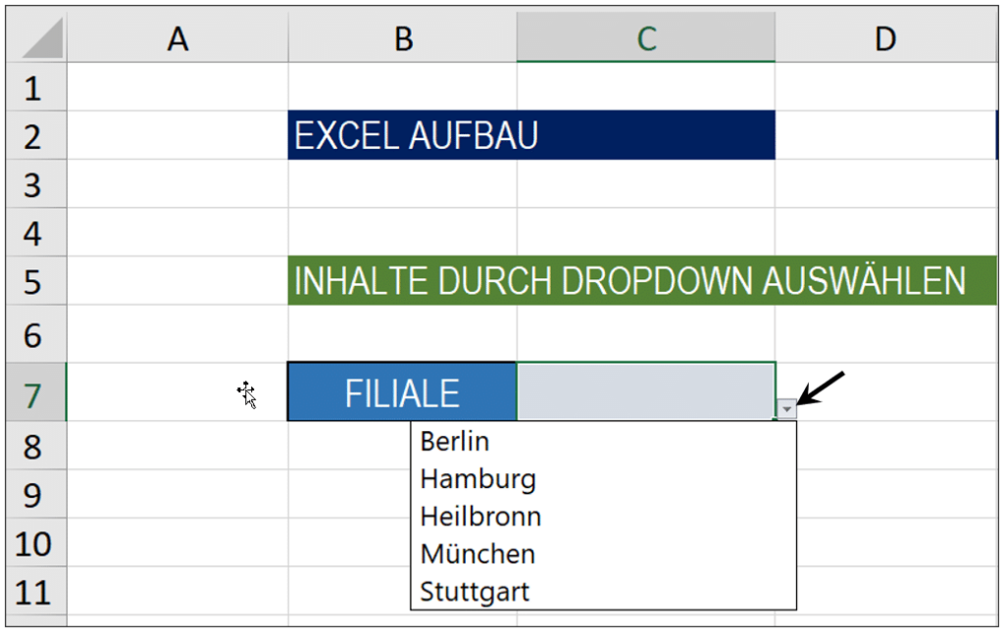
Task: Click the EXCEL AUFBAU title cell
Action: coord(531,135)
